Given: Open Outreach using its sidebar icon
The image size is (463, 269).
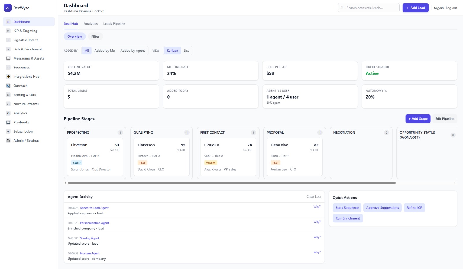Looking at the screenshot, I should point(8,86).
